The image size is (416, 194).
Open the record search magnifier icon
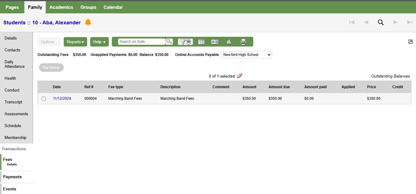(381, 22)
